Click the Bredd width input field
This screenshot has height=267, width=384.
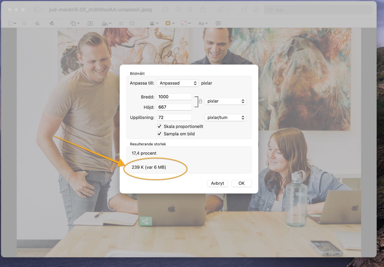174,97
